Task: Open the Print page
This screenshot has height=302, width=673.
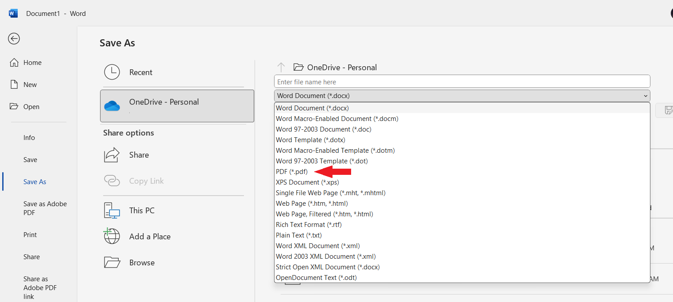Action: pos(30,235)
